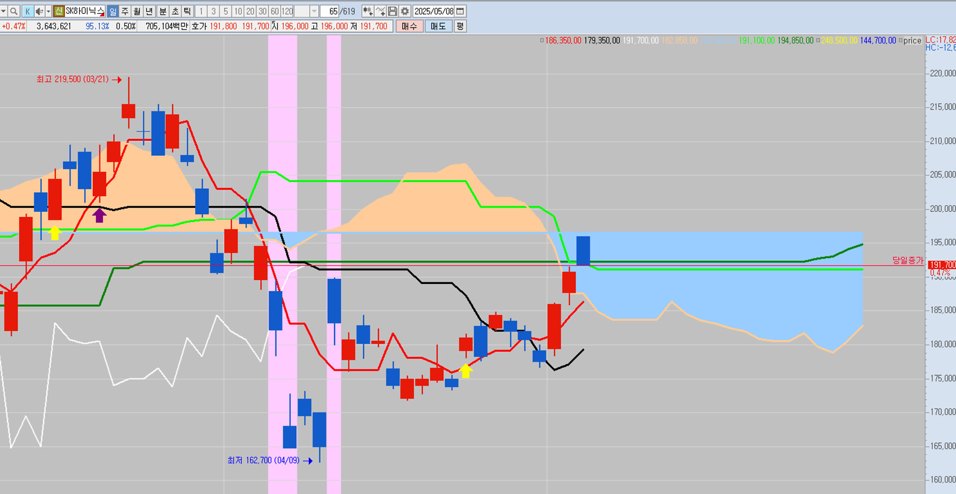Image resolution: width=956 pixels, height=494 pixels.
Task: Select the 30 interval button
Action: pyautogui.click(x=262, y=11)
